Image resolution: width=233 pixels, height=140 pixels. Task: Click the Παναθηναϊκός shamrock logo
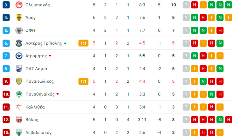click(19, 94)
